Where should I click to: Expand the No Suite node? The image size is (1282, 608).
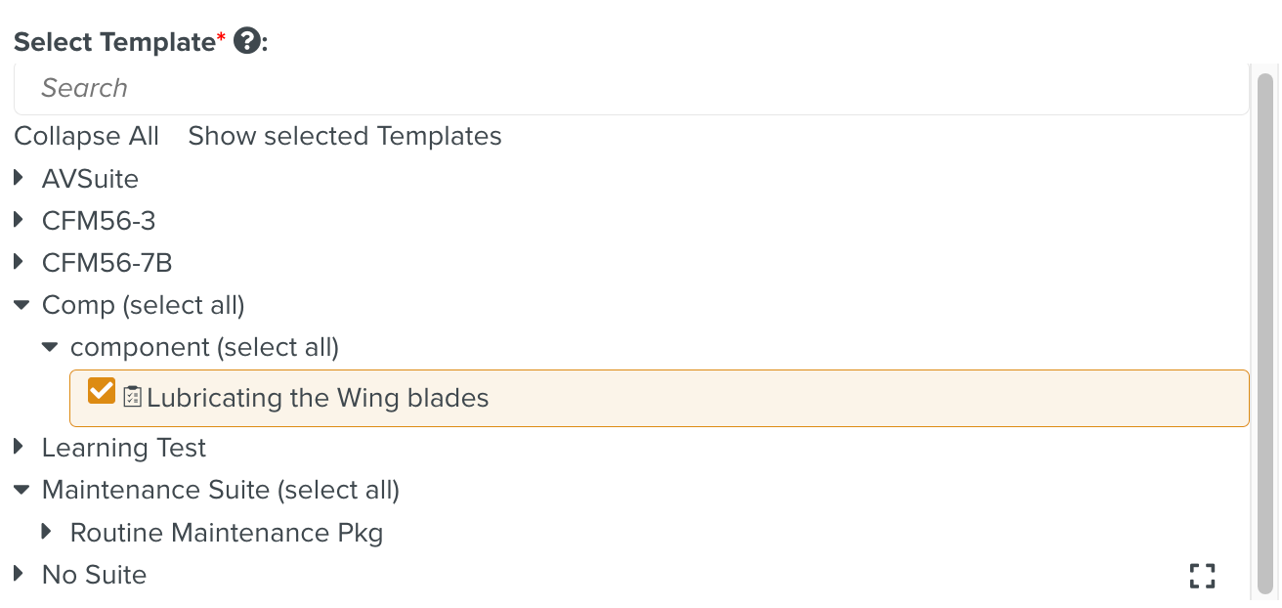tap(20, 574)
